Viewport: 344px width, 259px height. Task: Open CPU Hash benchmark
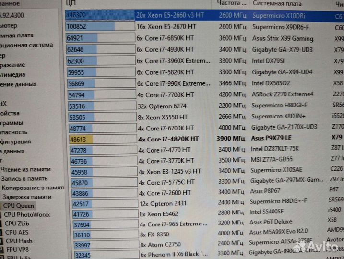click(19, 241)
